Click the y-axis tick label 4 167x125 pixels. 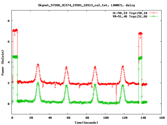(9, 62)
